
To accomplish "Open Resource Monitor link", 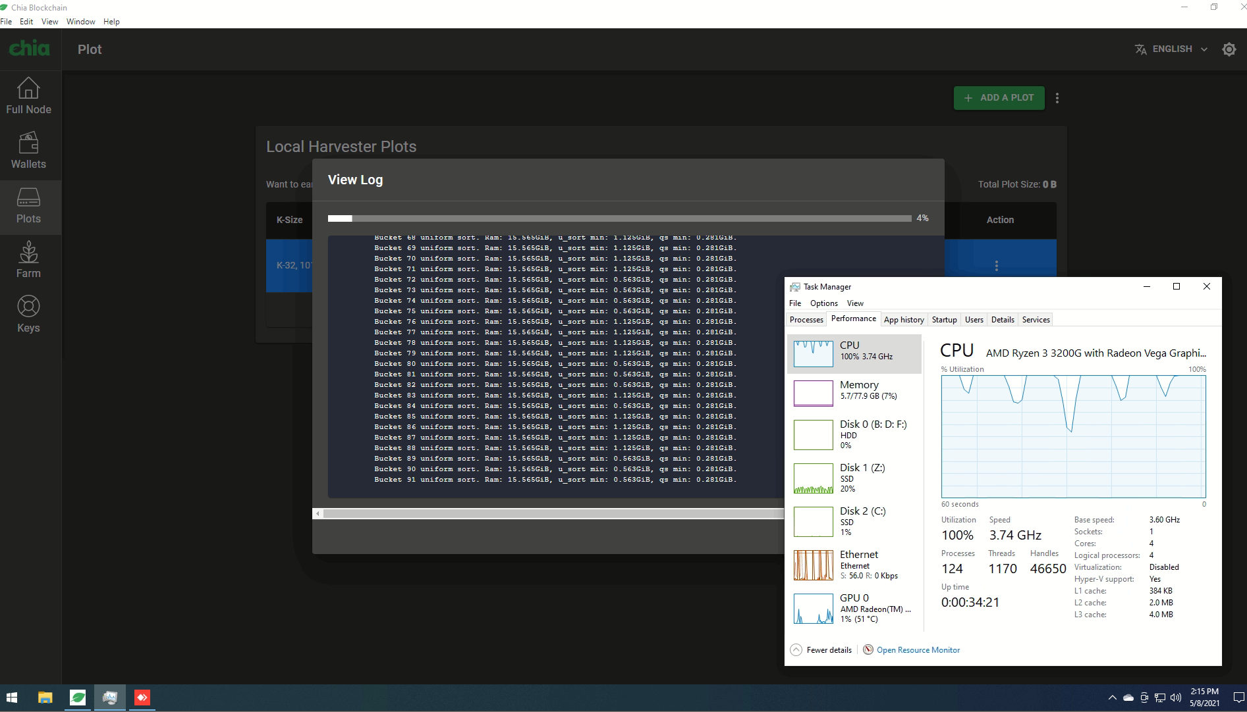I will (918, 650).
